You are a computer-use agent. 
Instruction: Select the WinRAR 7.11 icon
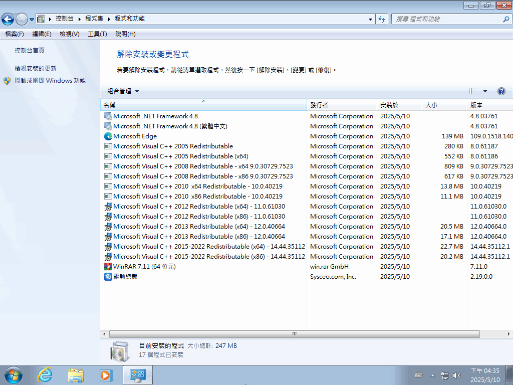[108, 267]
